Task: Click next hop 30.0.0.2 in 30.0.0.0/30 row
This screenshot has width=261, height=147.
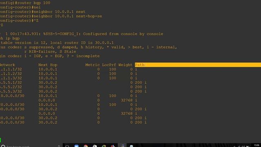Action: (x=48, y=109)
